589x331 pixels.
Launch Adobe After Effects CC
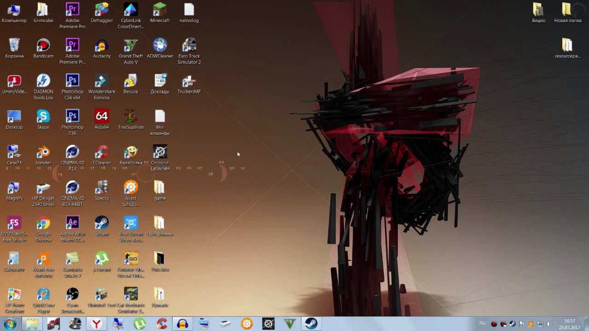point(72,229)
